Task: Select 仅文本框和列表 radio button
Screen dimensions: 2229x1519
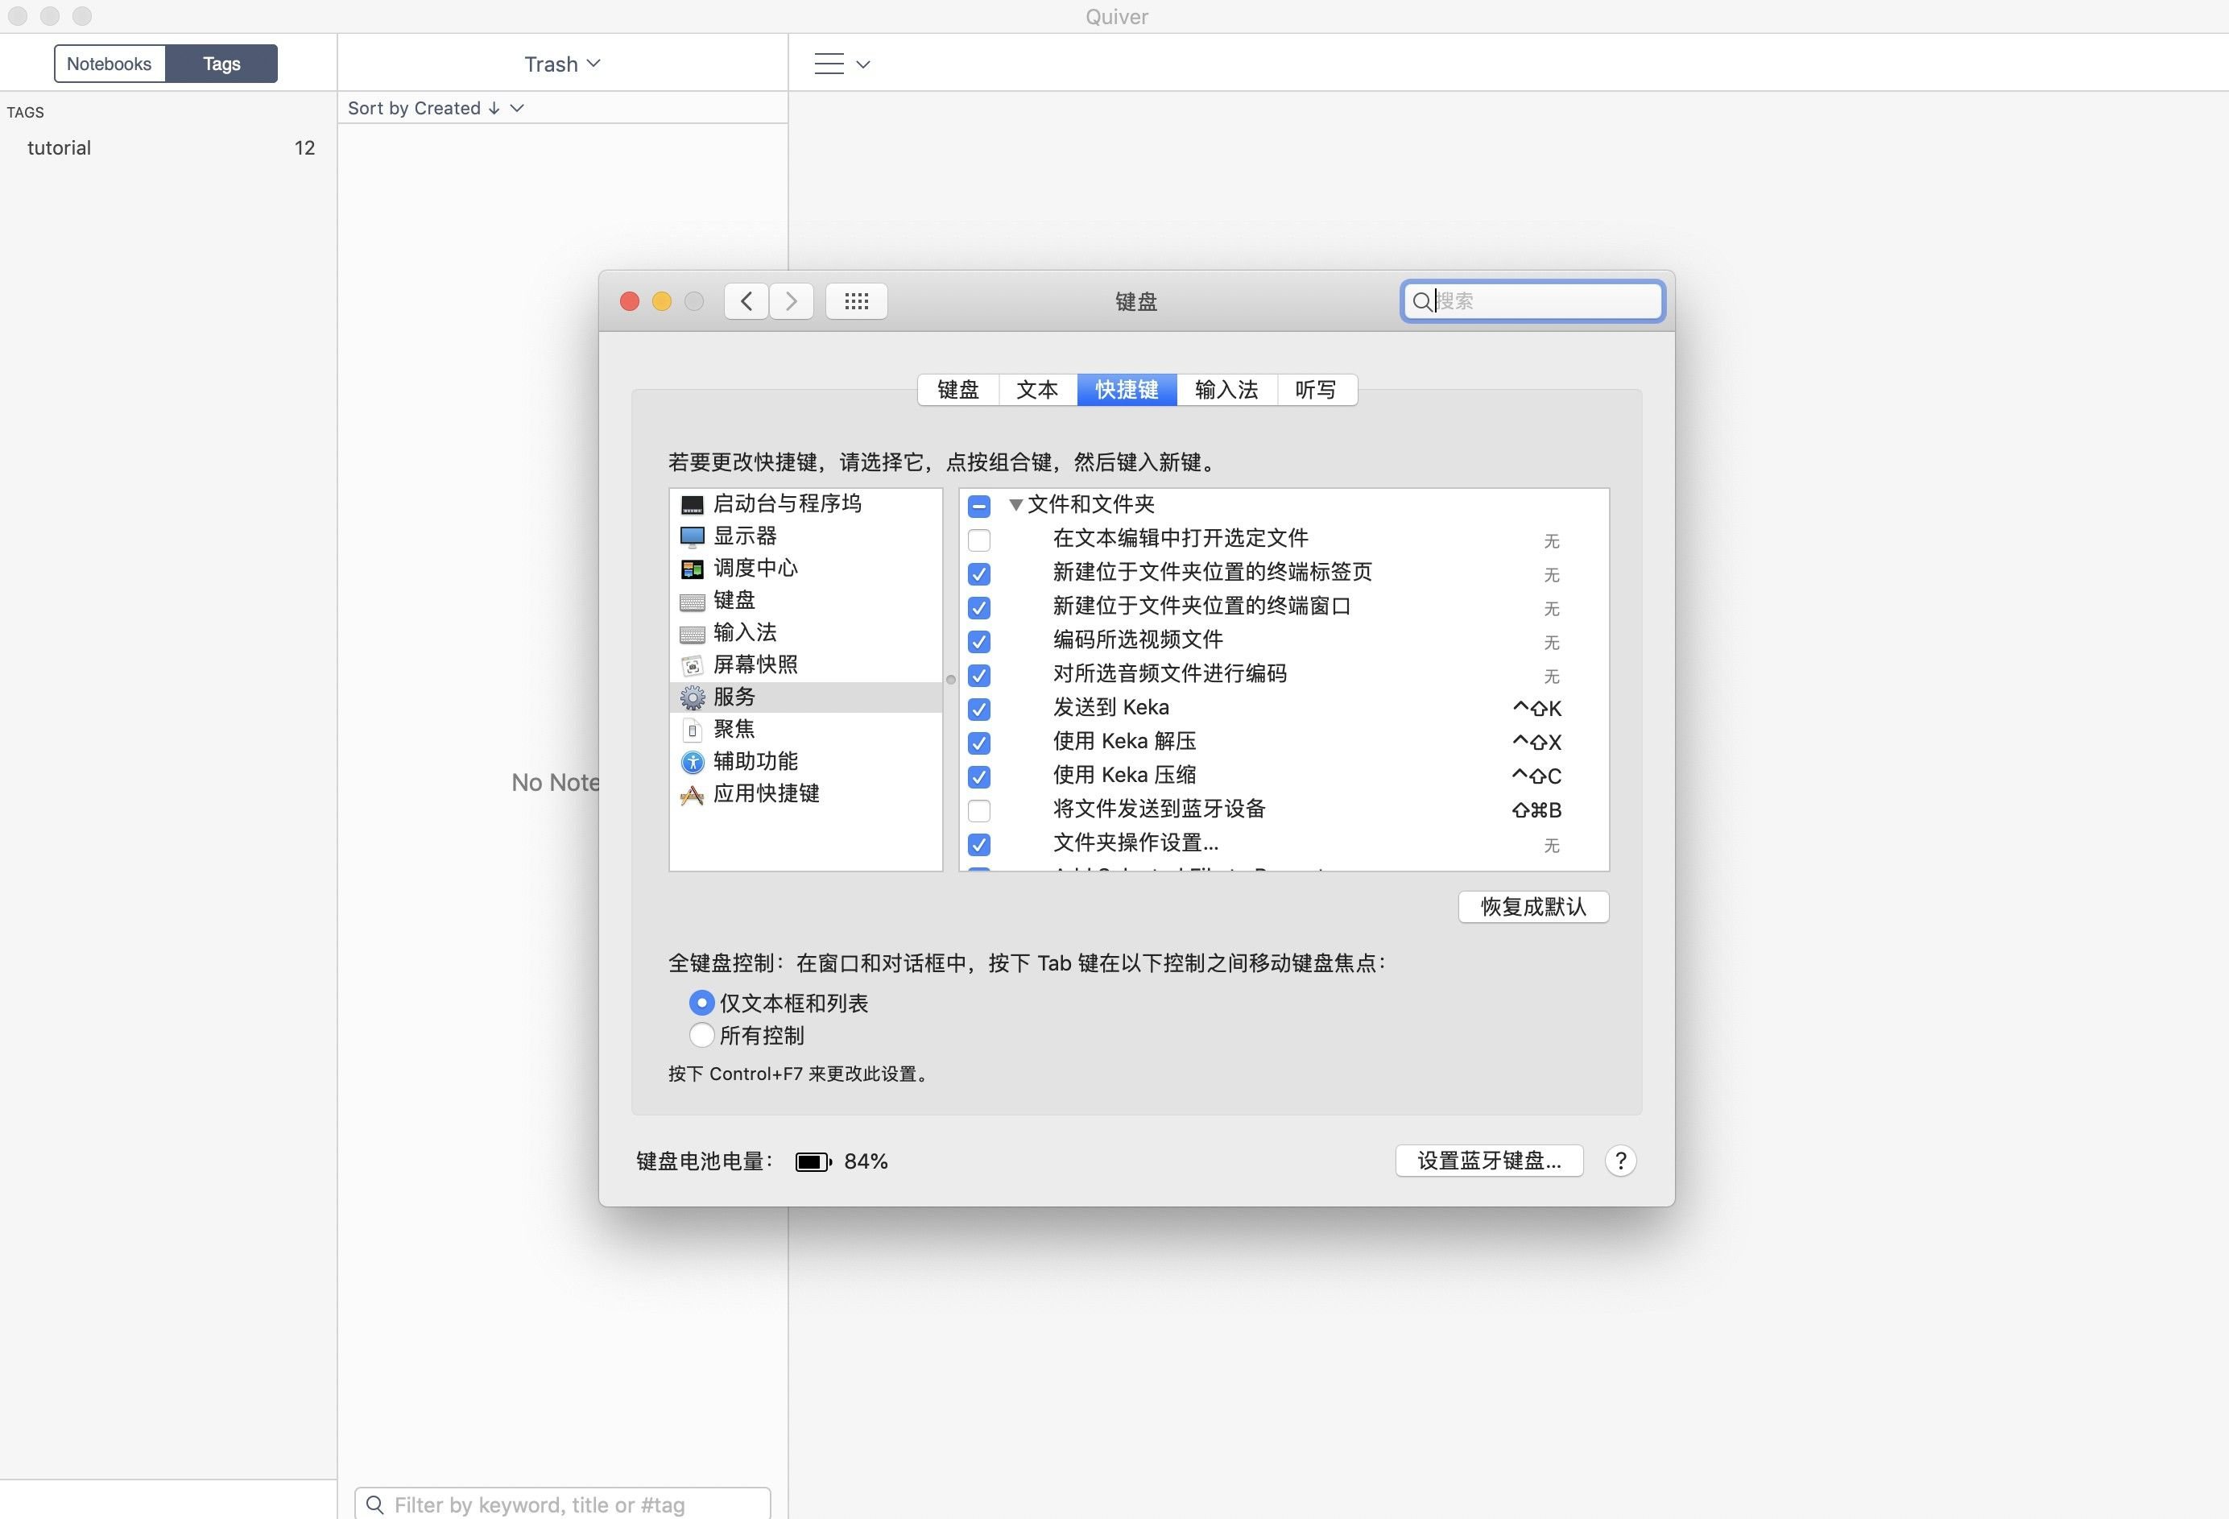Action: coord(701,1003)
